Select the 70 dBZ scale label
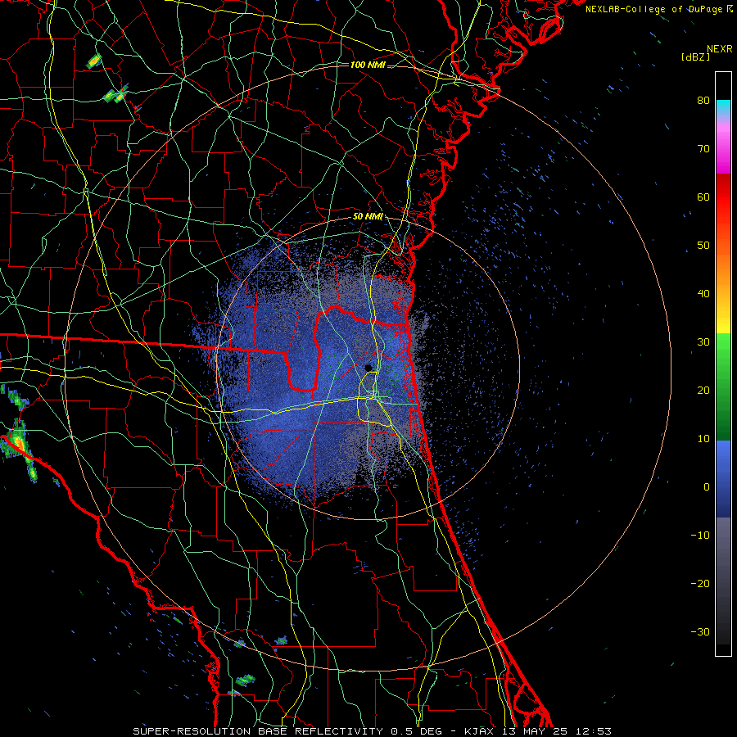Image resolution: width=737 pixels, height=737 pixels. [703, 148]
